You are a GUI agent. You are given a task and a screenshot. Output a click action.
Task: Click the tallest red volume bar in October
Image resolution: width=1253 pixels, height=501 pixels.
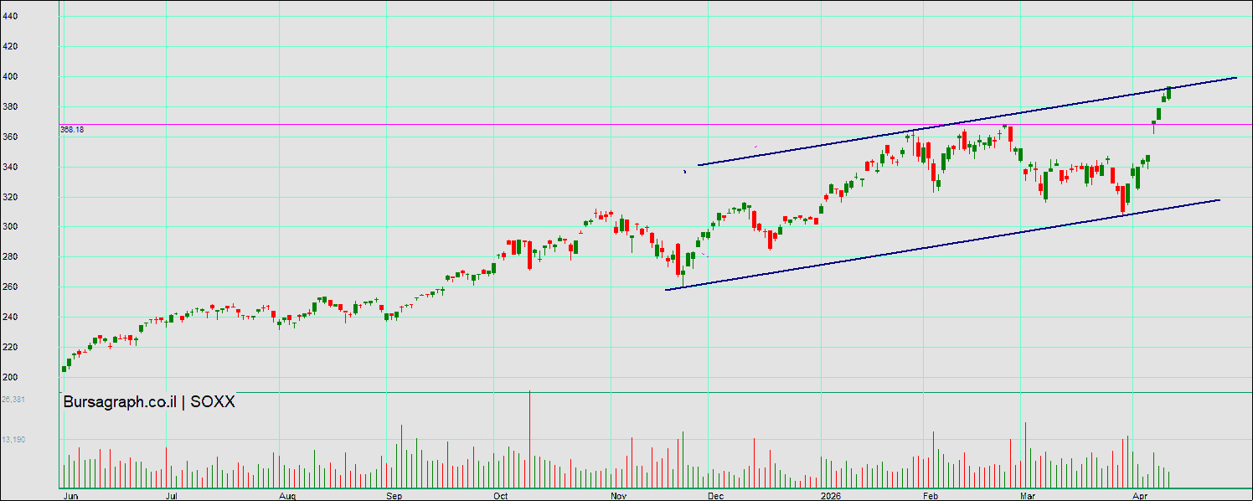pyautogui.click(x=530, y=439)
